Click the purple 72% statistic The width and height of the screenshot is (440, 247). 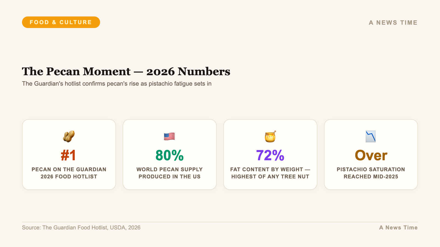[x=270, y=155]
